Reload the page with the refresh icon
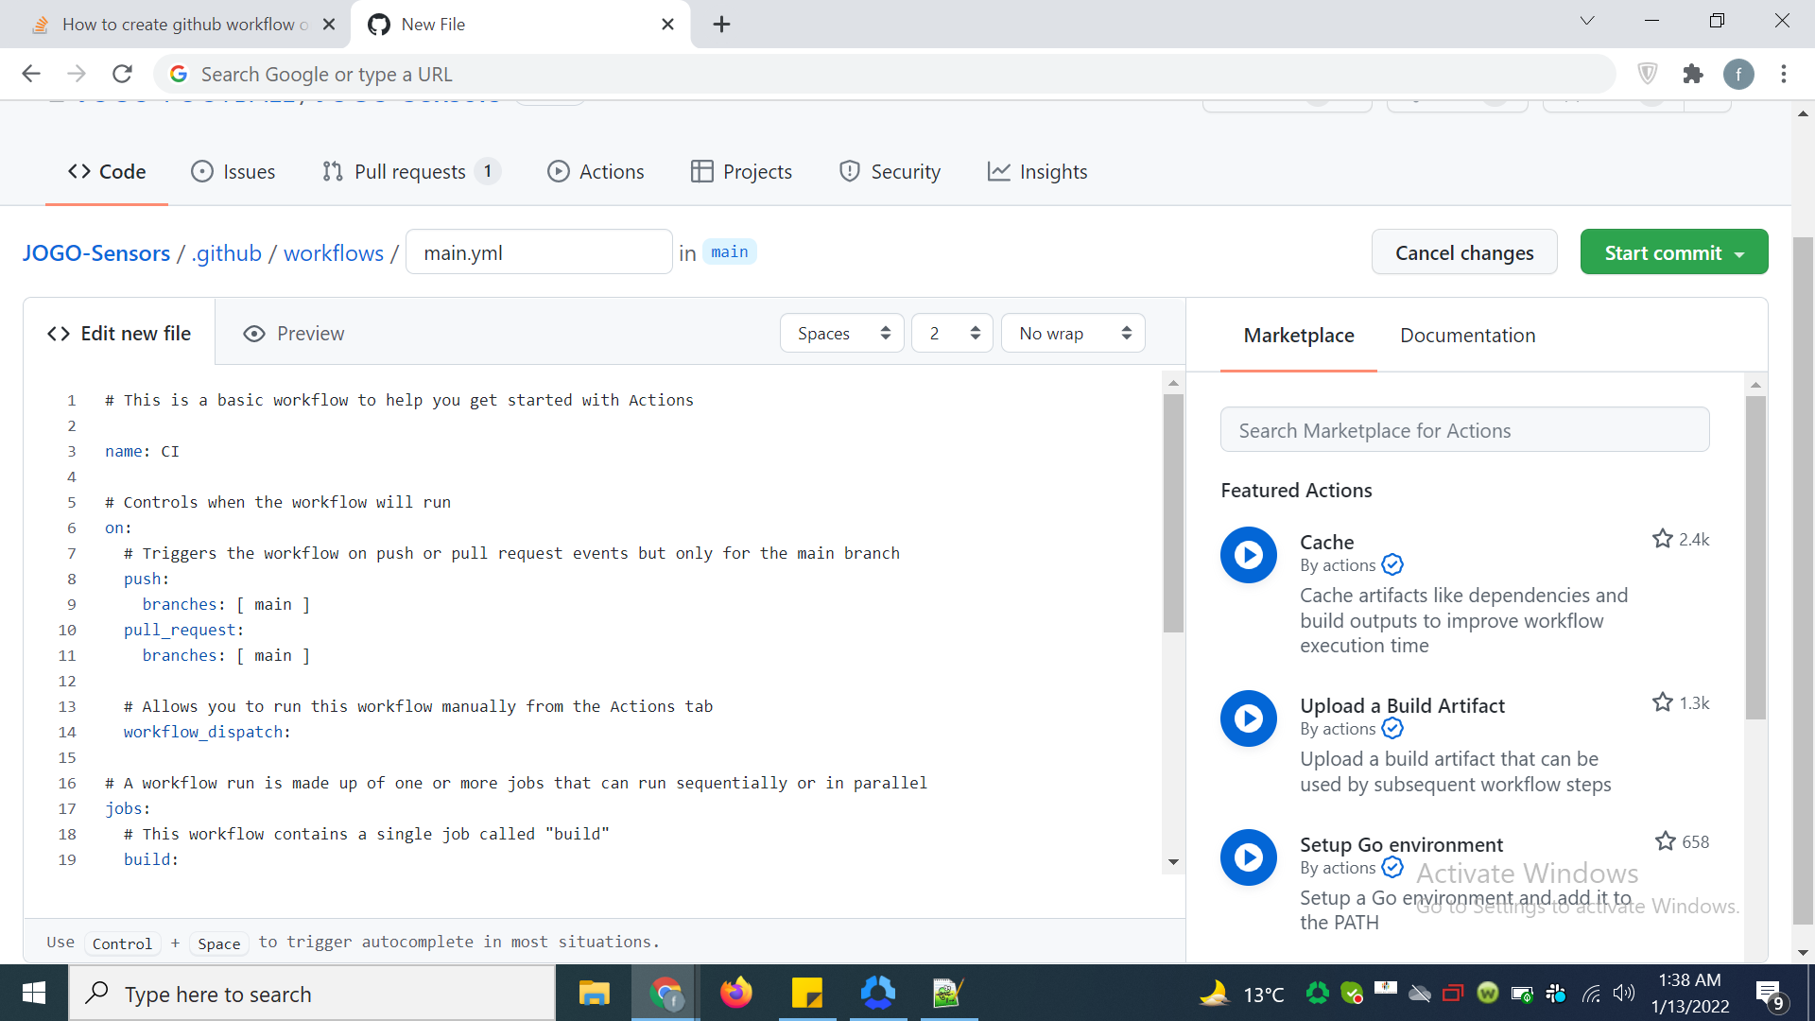 (122, 74)
